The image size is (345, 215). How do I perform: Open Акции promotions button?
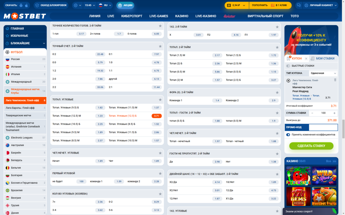click(x=125, y=5)
